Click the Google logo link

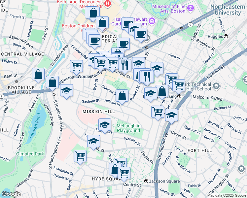(11, 194)
